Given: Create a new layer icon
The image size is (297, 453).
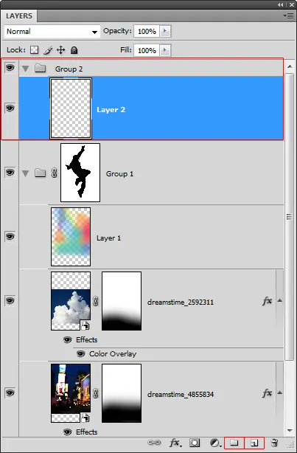Looking at the screenshot, I should pyautogui.click(x=254, y=443).
